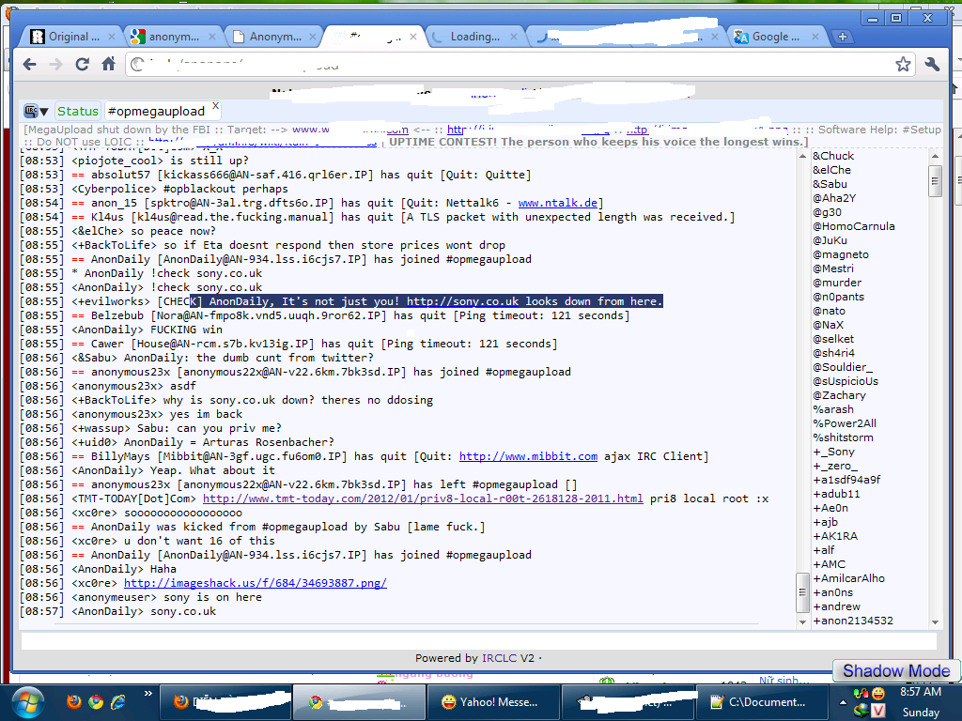The width and height of the screenshot is (962, 721).
Task: Click the user list scrollbar up arrow
Action: [935, 156]
